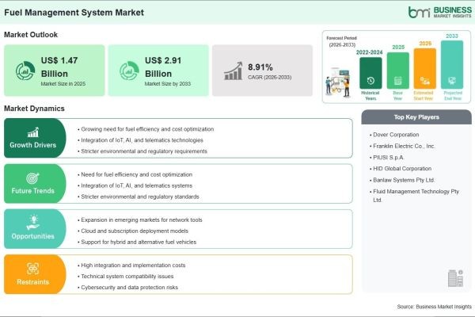
Task: Select the Future Trends label
Action: 32,191
